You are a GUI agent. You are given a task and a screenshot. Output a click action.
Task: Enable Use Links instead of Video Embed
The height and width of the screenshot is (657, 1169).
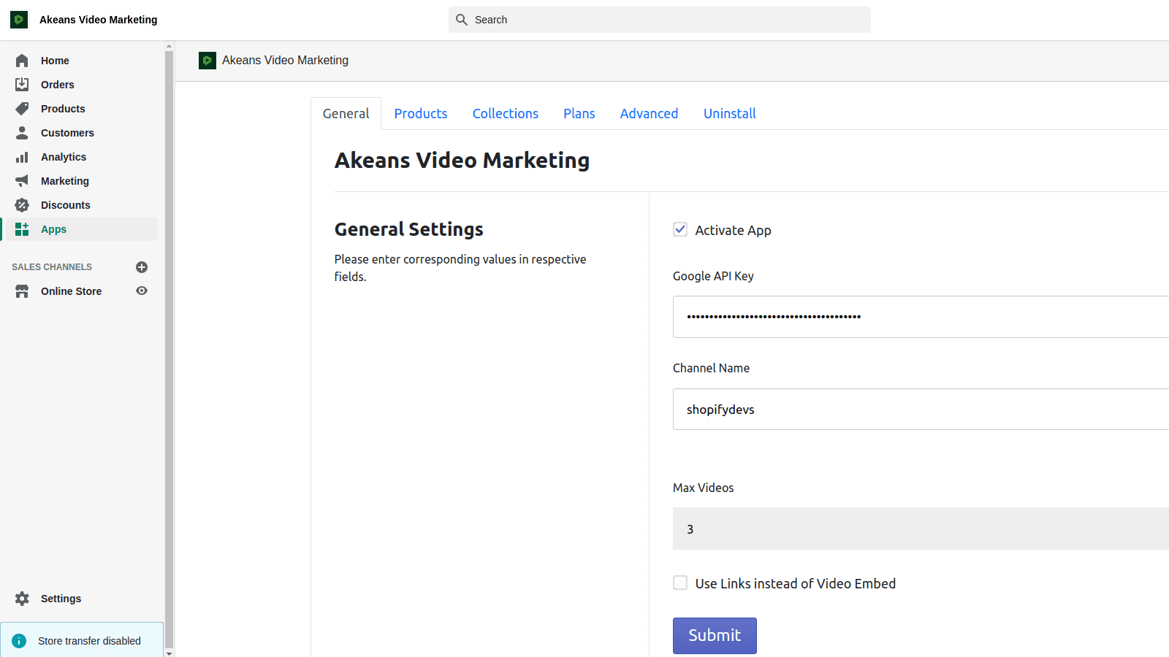(680, 583)
